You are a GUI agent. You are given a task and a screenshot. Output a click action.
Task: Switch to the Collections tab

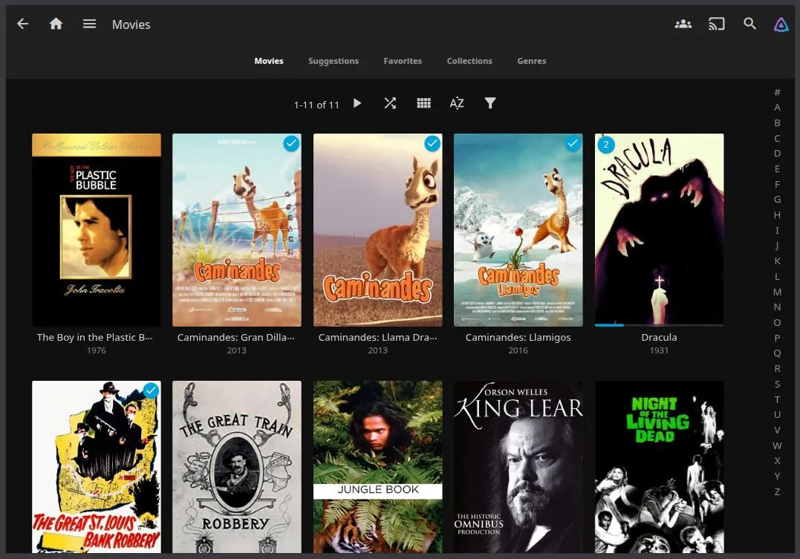469,61
